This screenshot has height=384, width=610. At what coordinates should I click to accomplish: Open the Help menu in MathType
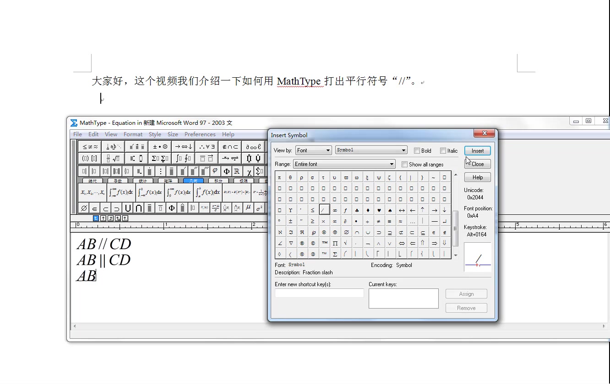pyautogui.click(x=228, y=134)
